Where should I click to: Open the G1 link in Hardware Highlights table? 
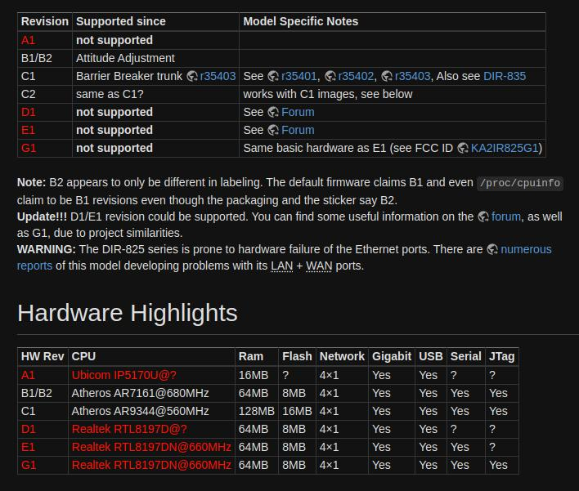pos(29,465)
